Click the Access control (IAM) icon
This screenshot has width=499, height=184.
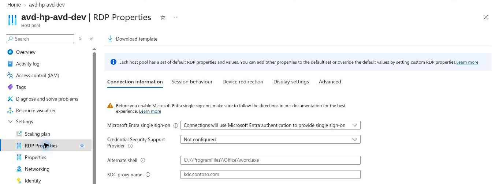pos(10,75)
